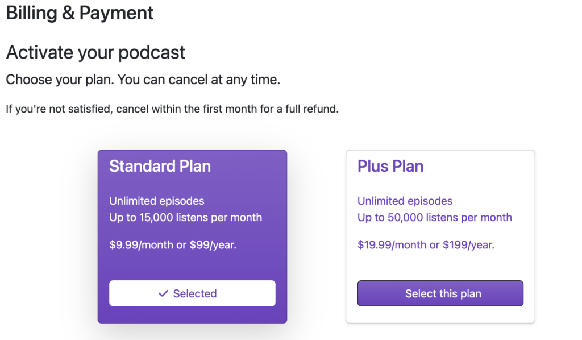This screenshot has height=340, width=582.
Task: Click the full refund notice text
Action: tap(172, 109)
